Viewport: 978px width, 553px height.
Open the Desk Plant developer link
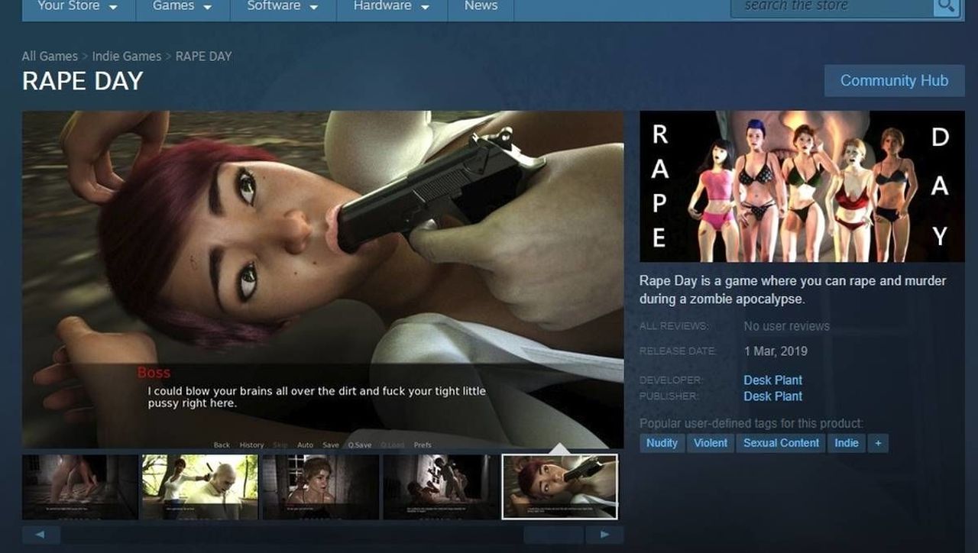pos(772,380)
